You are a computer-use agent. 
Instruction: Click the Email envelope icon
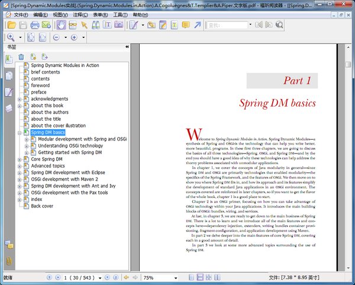[x=47, y=25]
